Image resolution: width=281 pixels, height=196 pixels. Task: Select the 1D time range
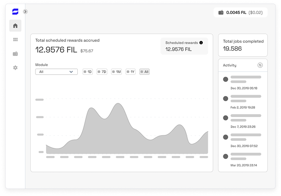tap(87, 71)
